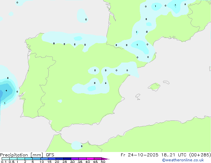Screen dimensions: 211x163
Task: Click the 'GFS' model label
Action: pyautogui.click(x=50, y=155)
